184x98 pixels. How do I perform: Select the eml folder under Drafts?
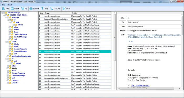coord(15,54)
